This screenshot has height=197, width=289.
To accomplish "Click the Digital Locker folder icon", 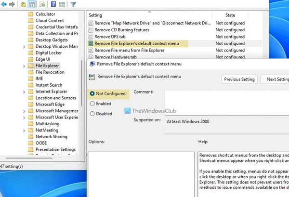I will point(31,53).
